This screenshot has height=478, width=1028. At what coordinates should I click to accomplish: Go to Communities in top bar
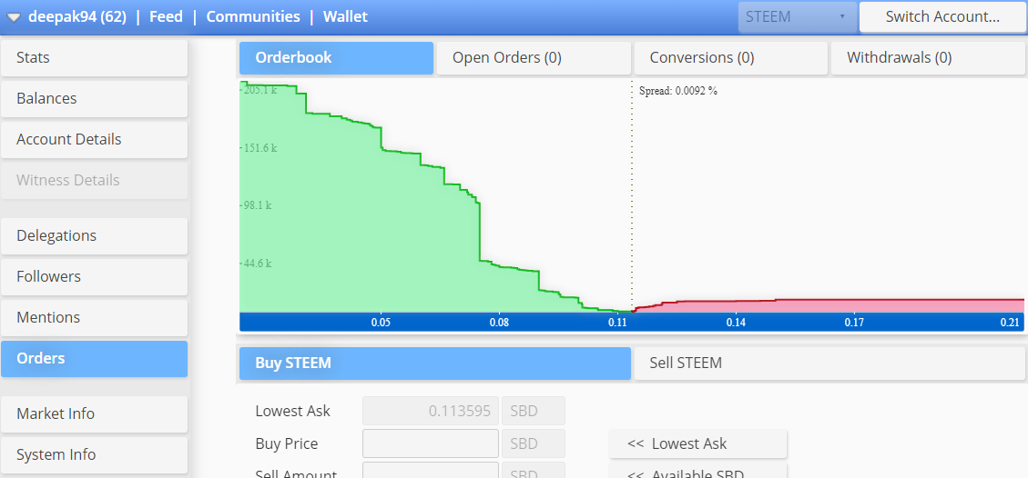point(253,17)
